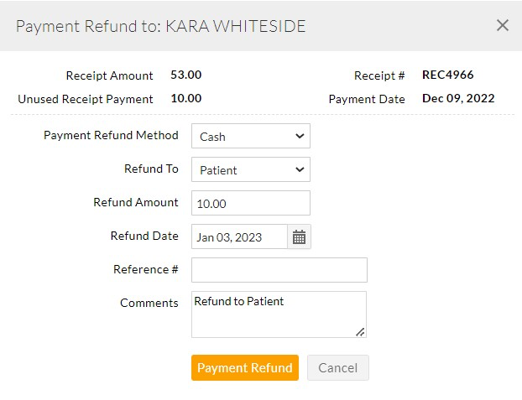Screen dimensions: 522x400
Task: Open the calendar date picker icon
Action: [x=299, y=237]
